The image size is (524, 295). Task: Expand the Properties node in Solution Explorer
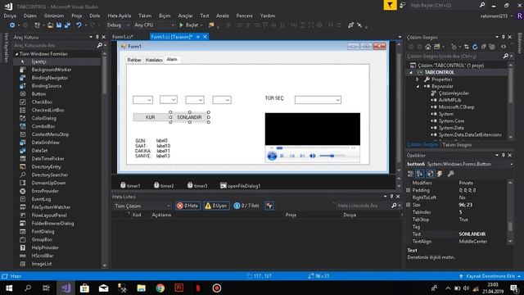pyautogui.click(x=418, y=79)
